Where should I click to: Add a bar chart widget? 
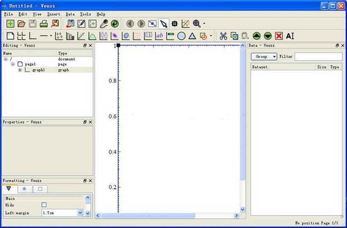point(70,36)
